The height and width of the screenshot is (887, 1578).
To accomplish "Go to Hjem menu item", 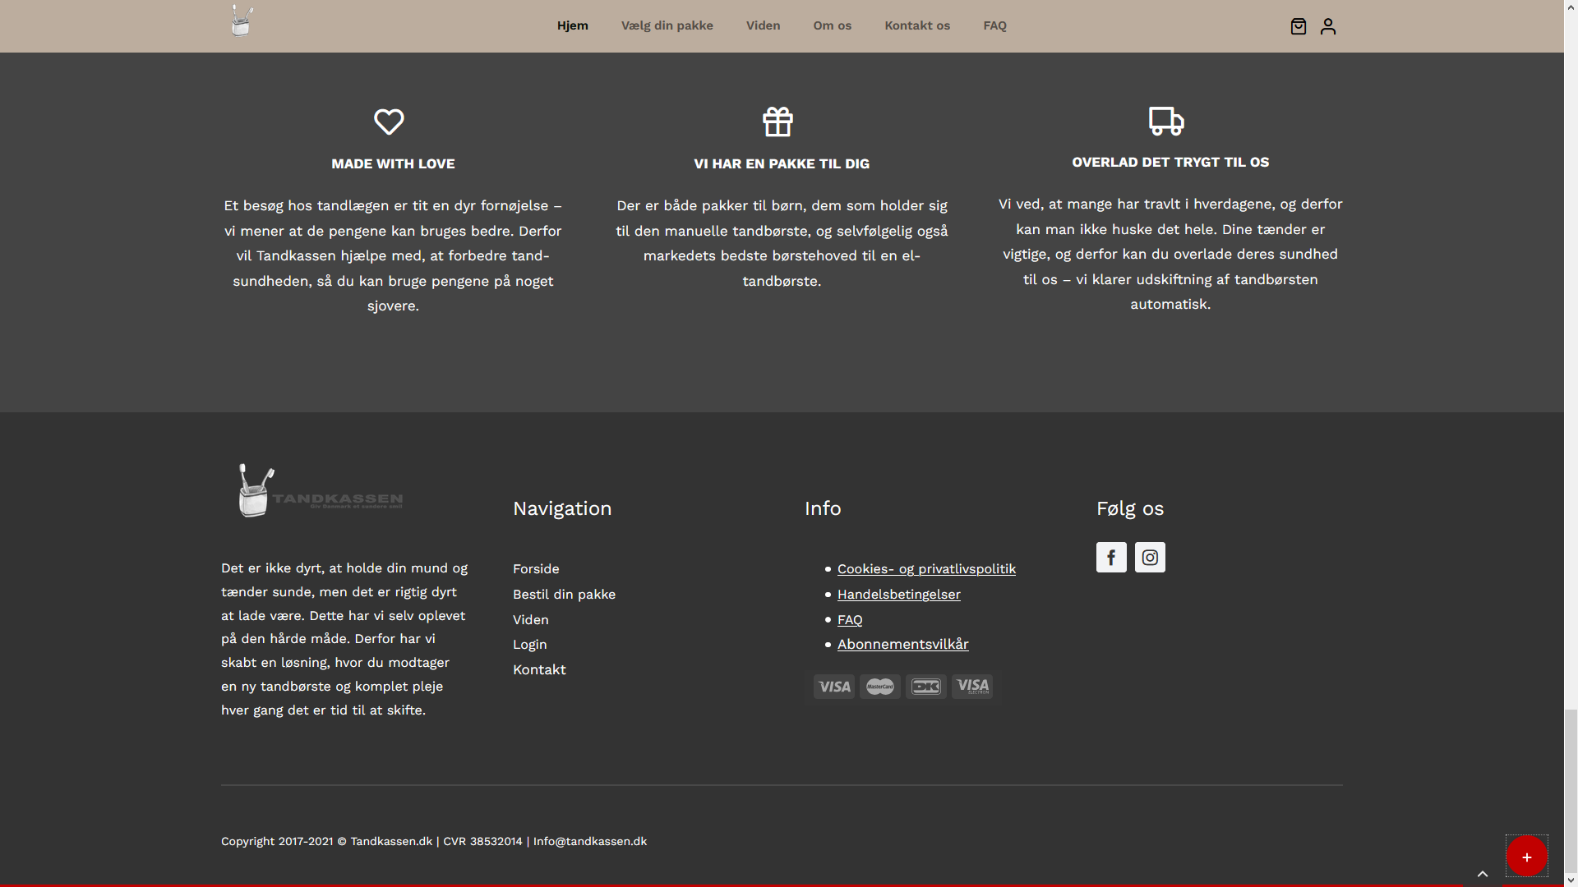I will pyautogui.click(x=573, y=25).
